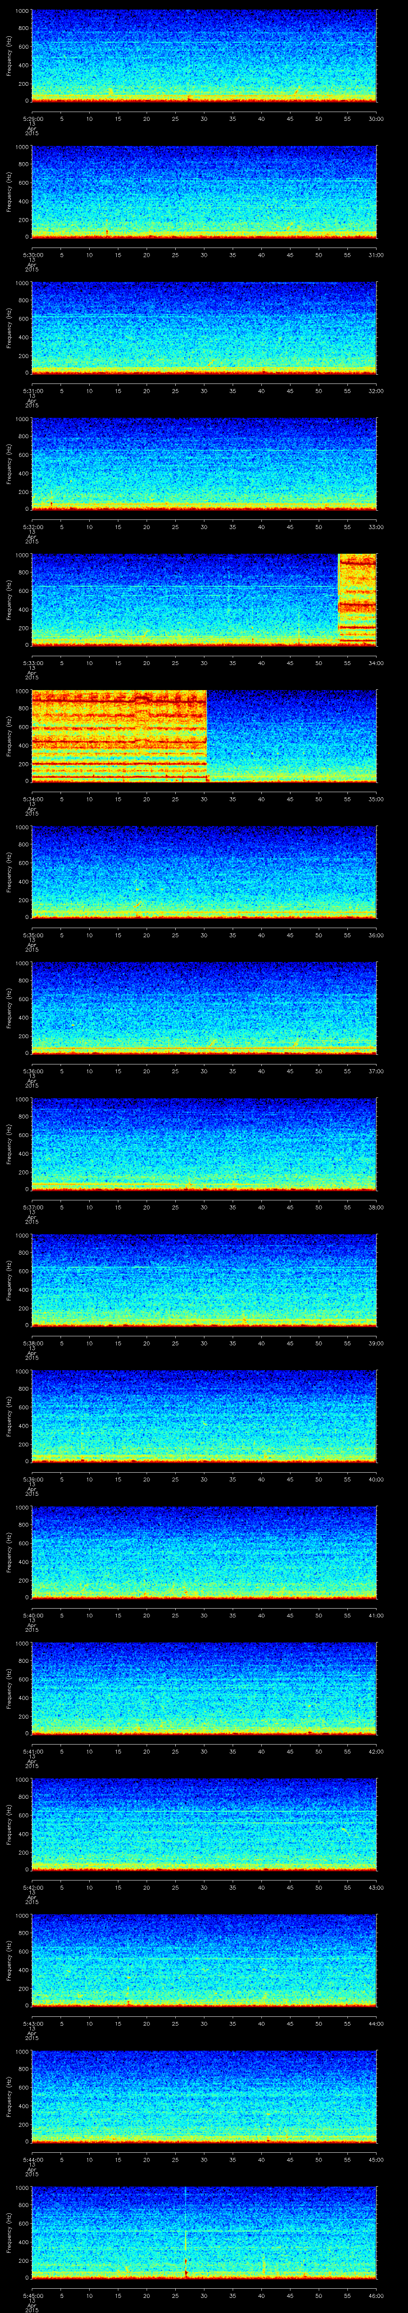Select the broadband noise band in the 5:34:00 spectrogram

click(x=118, y=736)
